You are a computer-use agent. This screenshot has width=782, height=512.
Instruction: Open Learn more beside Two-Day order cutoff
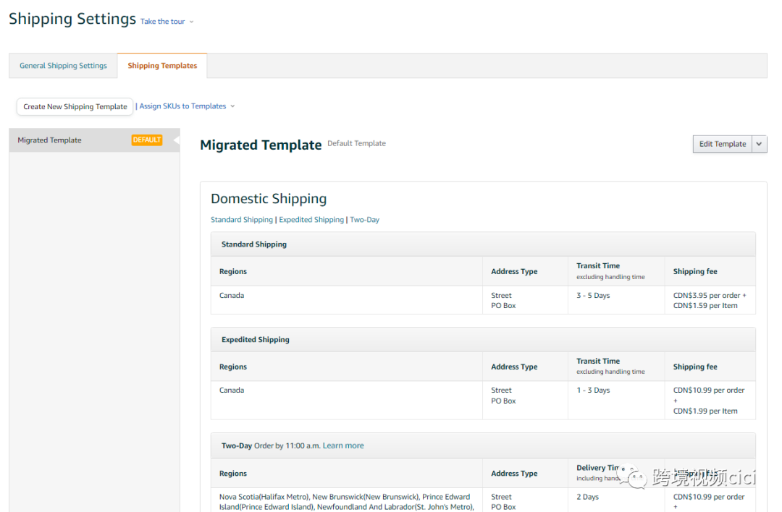[343, 445]
